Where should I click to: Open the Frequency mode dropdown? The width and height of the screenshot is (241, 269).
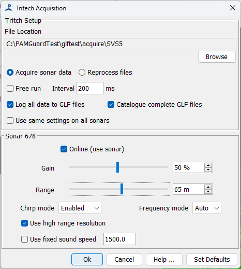coord(207,208)
